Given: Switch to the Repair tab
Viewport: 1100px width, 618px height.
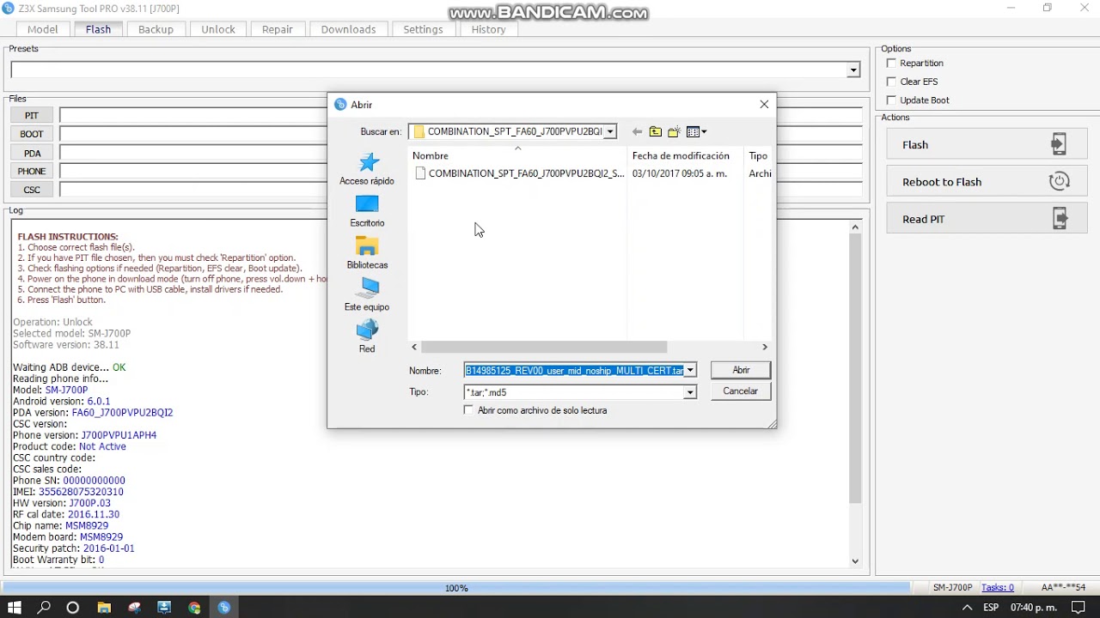Looking at the screenshot, I should coord(278,29).
